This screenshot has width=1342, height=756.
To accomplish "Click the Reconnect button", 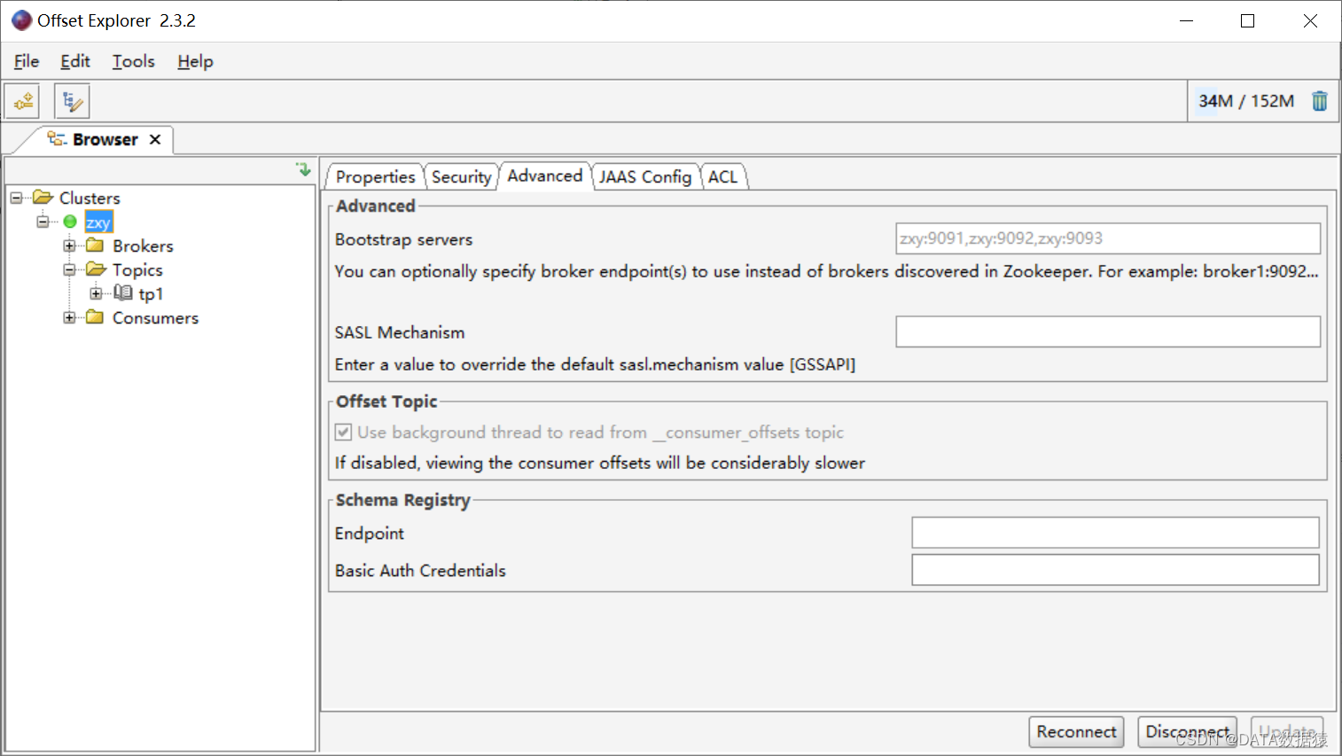I will click(x=1076, y=731).
